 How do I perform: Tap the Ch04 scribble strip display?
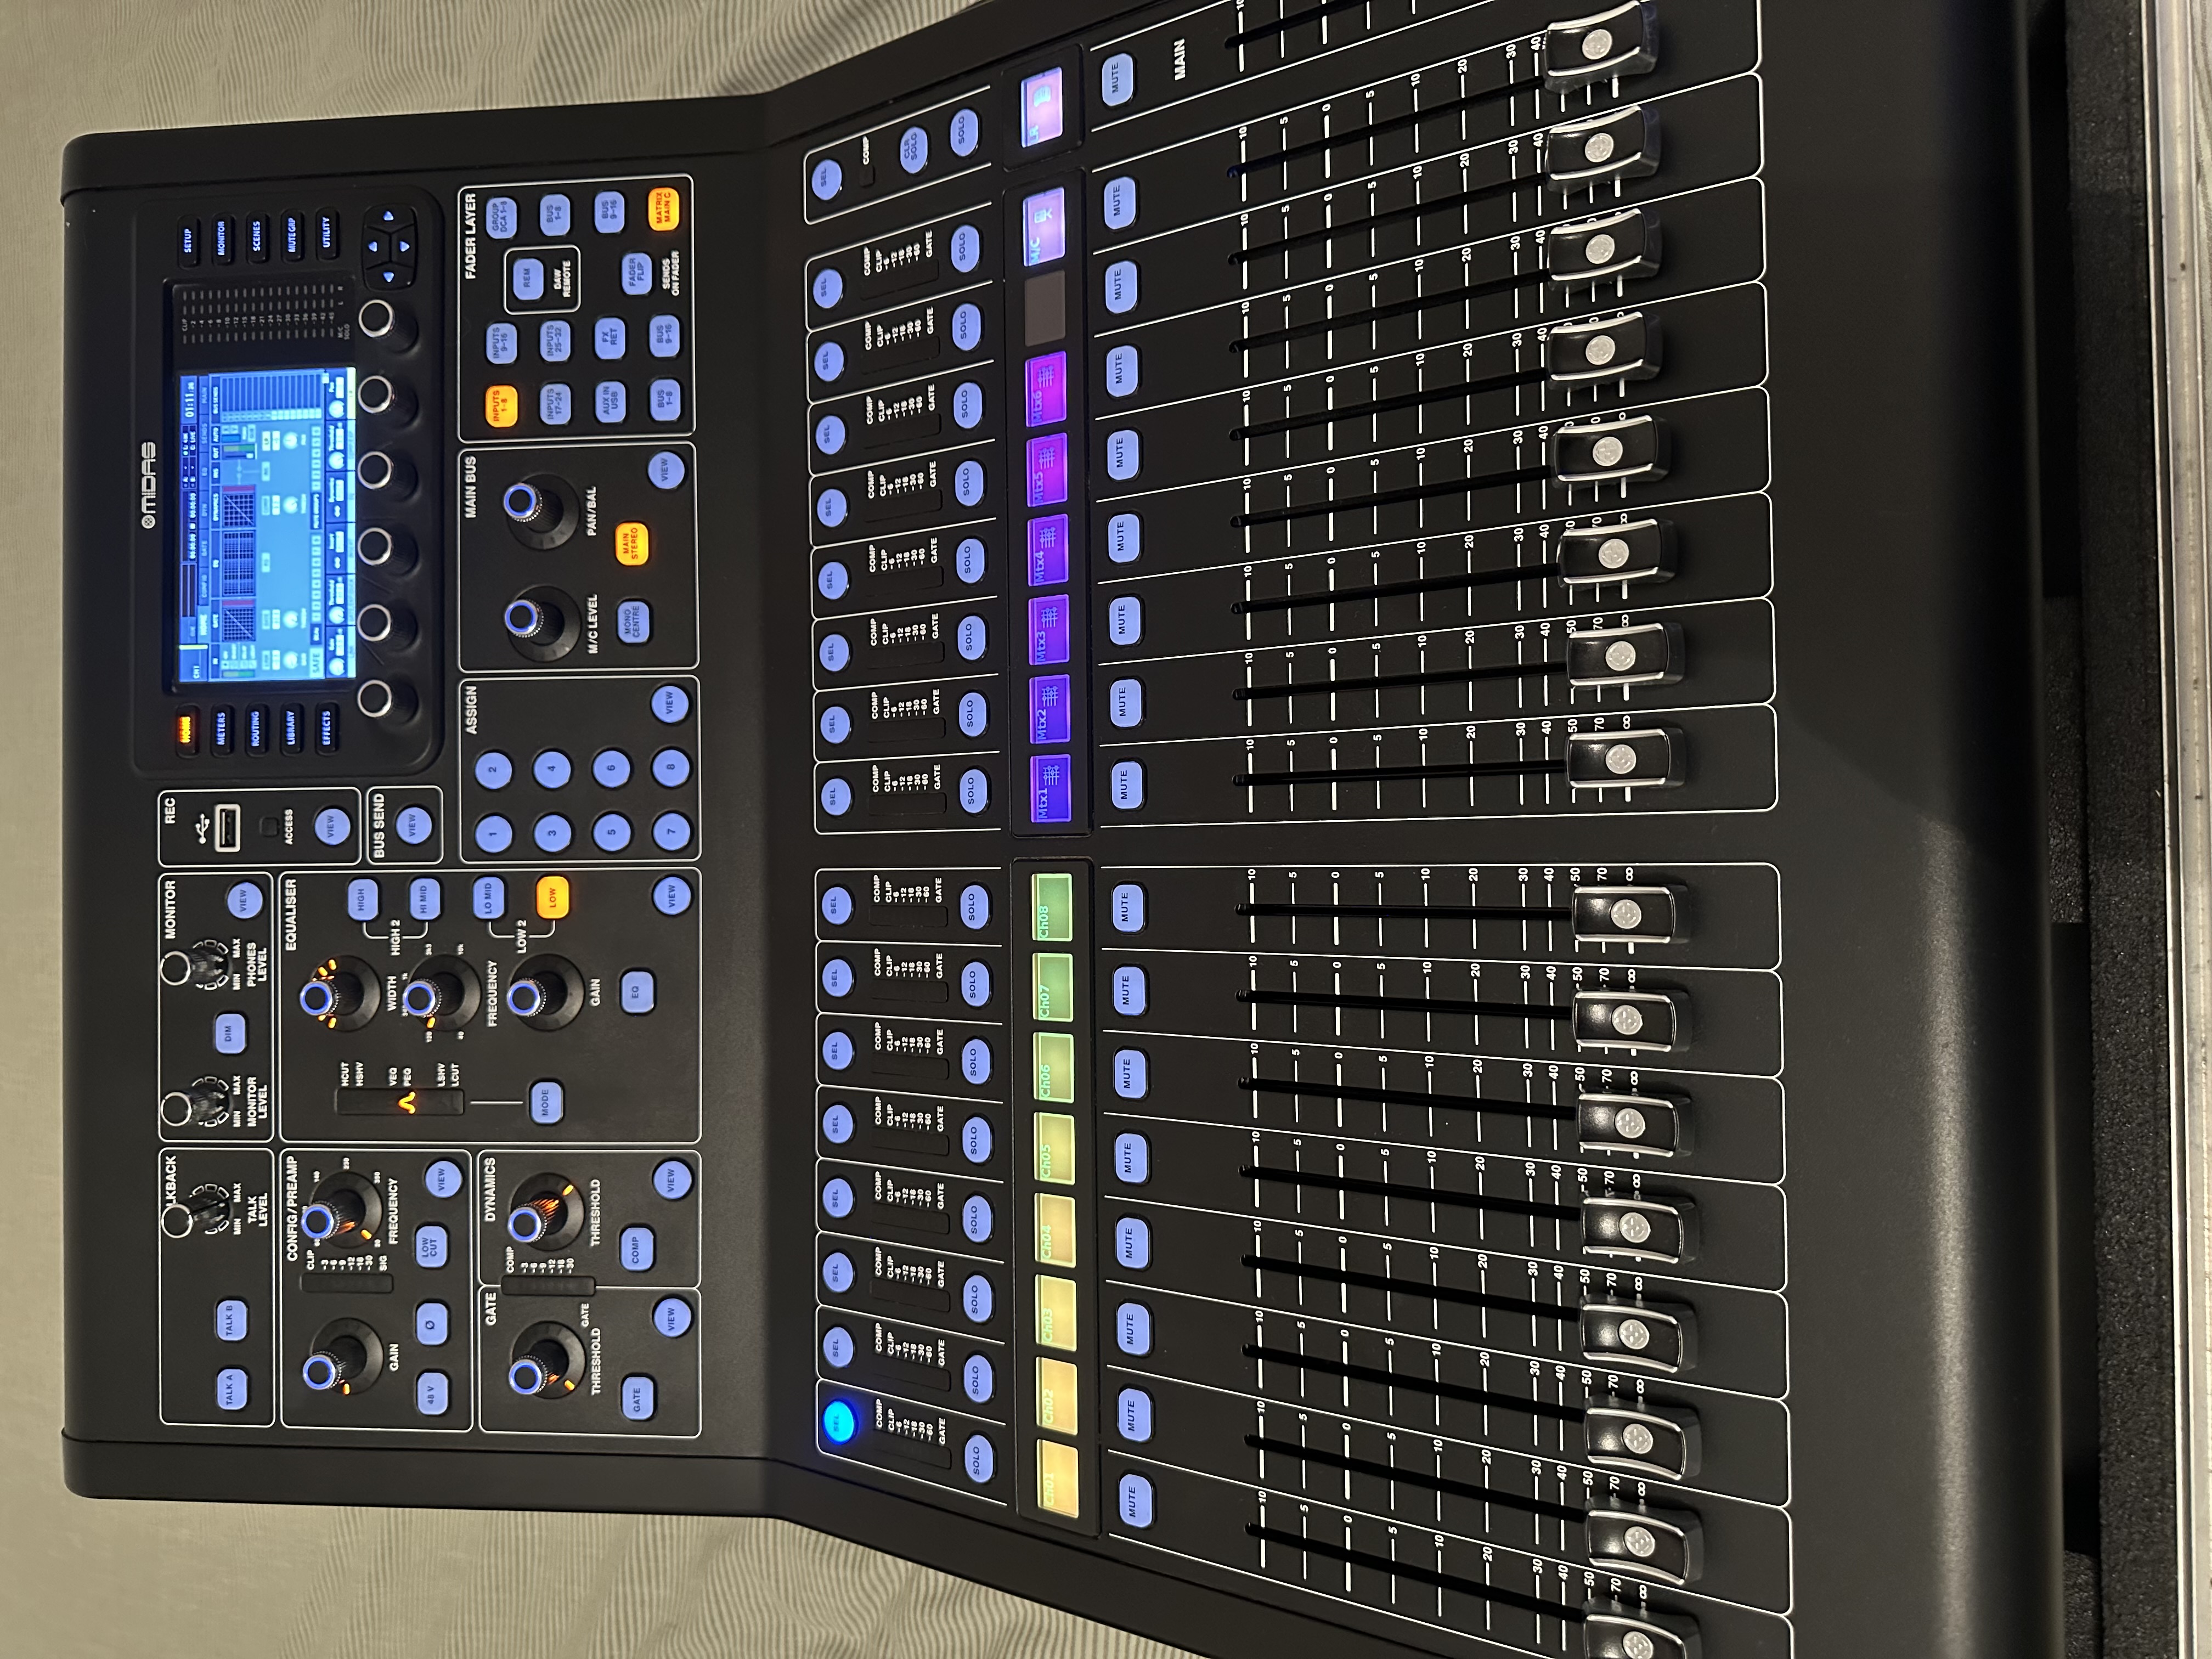coord(1054,1229)
